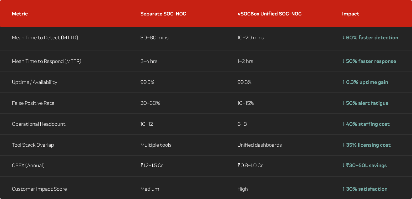
Task: Click the Unified dashboards cell
Action: click(259, 145)
